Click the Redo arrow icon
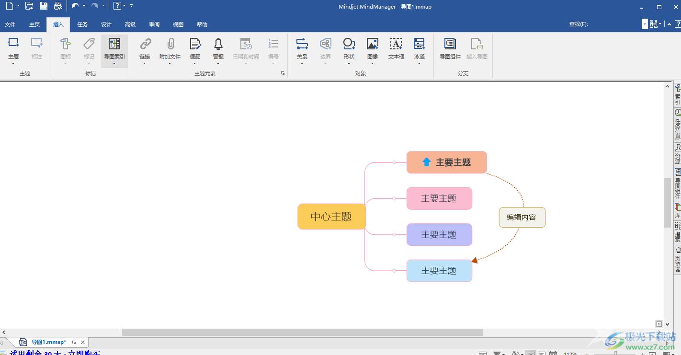The height and width of the screenshot is (355, 681). click(x=95, y=6)
